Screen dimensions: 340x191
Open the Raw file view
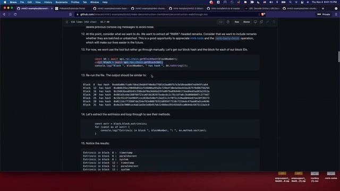[x=237, y=22]
